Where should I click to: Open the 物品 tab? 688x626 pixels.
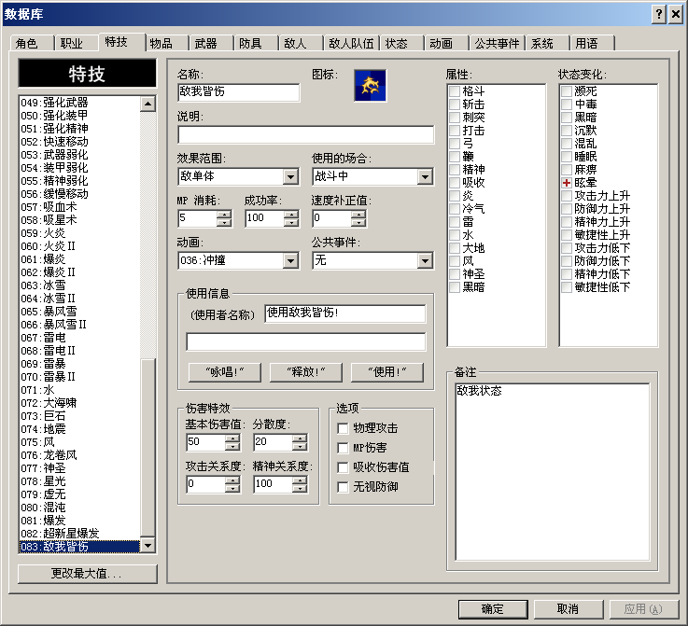(166, 44)
